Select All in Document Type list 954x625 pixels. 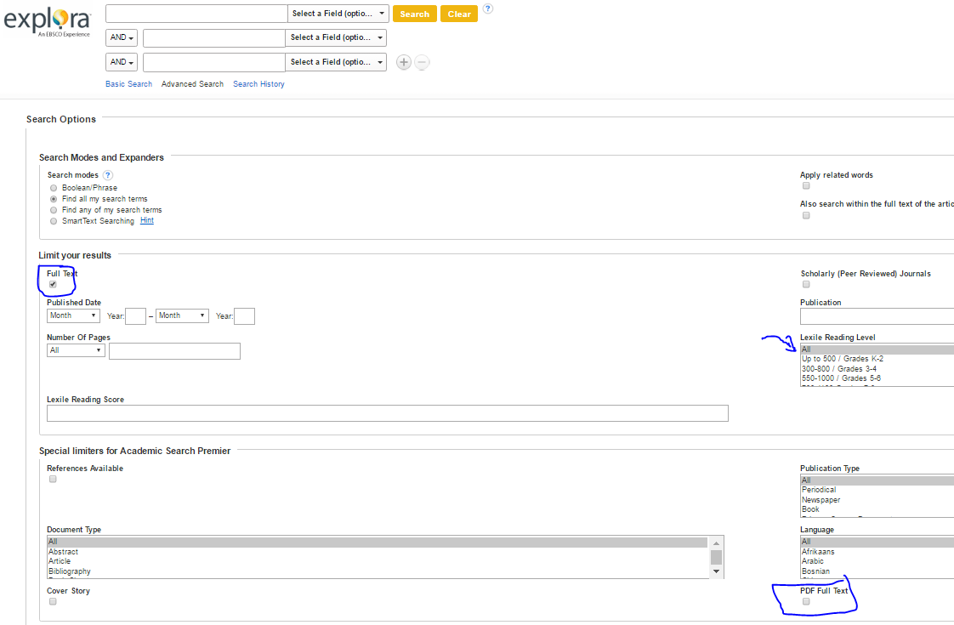[x=378, y=542]
